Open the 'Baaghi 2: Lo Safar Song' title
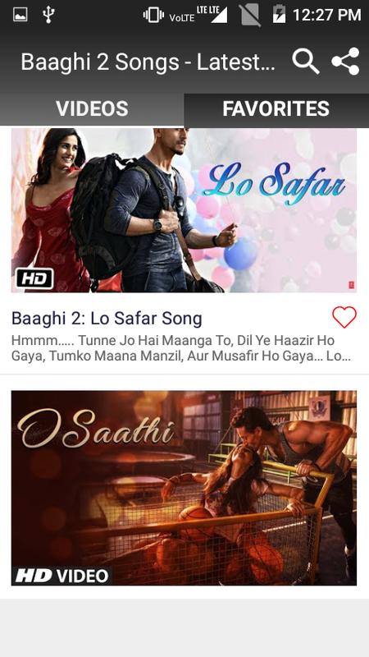The height and width of the screenshot is (657, 369). pos(107,319)
